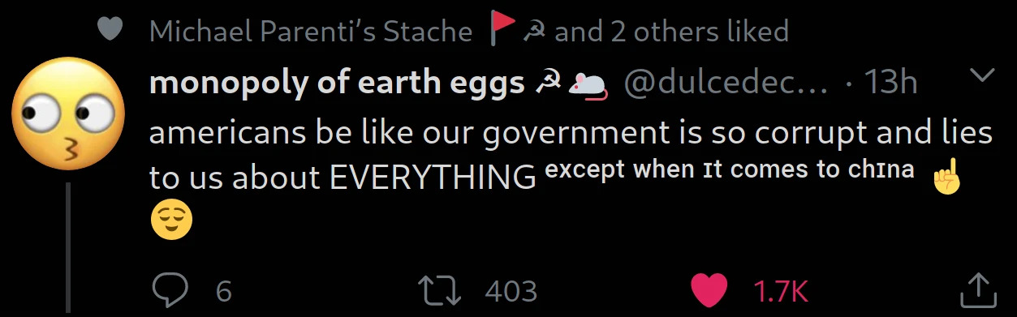Click the relieved face emoji in tweet
This screenshot has height=317, width=1017.
(171, 219)
